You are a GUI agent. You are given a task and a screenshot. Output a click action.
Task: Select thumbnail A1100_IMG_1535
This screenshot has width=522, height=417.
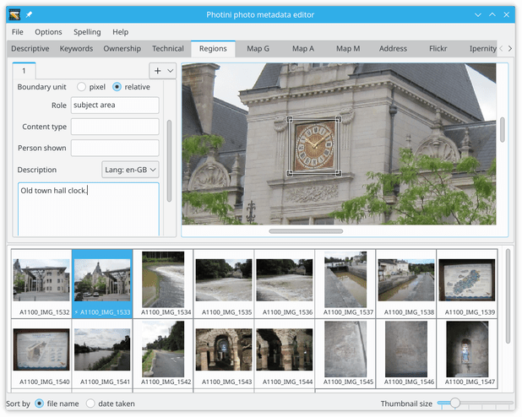coord(224,284)
